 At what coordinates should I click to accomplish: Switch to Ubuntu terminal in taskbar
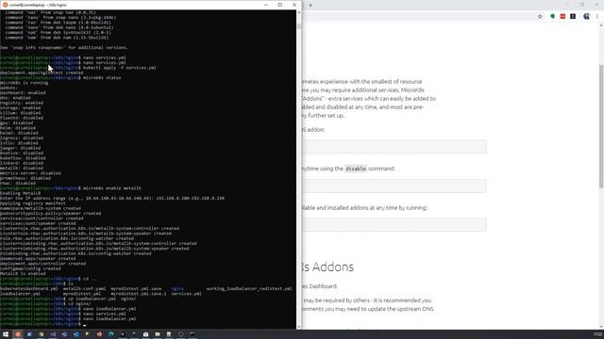pyautogui.click(x=17, y=334)
